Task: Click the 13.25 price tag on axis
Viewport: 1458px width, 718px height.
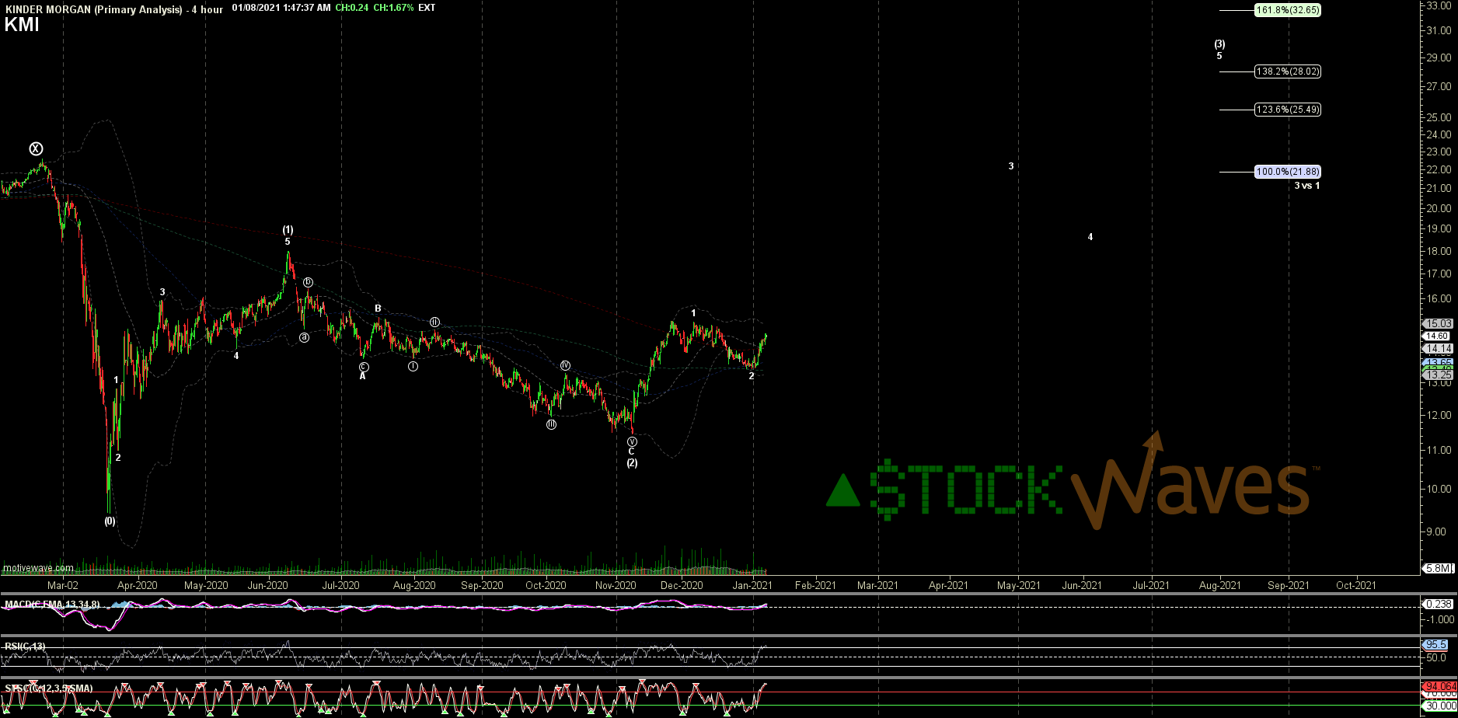Action: click(1438, 375)
